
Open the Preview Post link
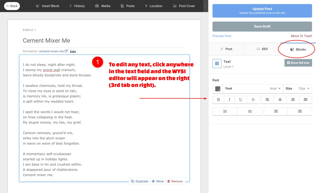222,36
